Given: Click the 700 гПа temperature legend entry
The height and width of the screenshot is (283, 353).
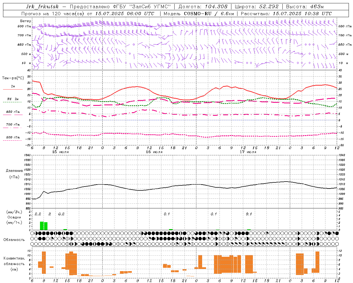Looking at the screenshot, I should [x=13, y=125].
